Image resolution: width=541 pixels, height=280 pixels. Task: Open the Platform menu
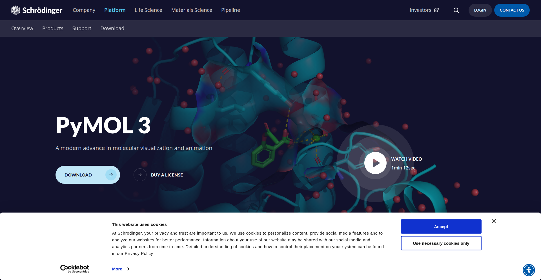115,10
